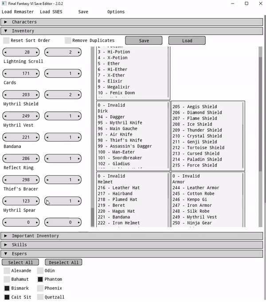266x302 pixels.
Task: Increase quantity of Lightning Scroll
Action: click(x=79, y=52)
